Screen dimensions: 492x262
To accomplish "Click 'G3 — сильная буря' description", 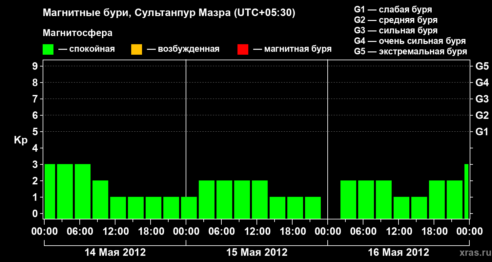I will pos(396,30).
